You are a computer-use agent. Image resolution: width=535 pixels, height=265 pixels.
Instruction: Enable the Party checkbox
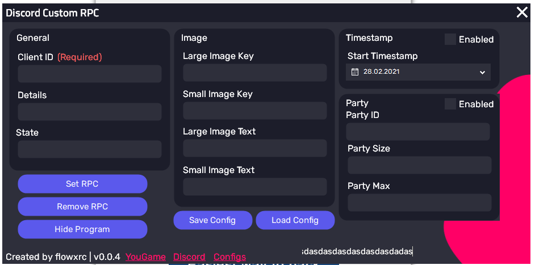[x=450, y=104]
